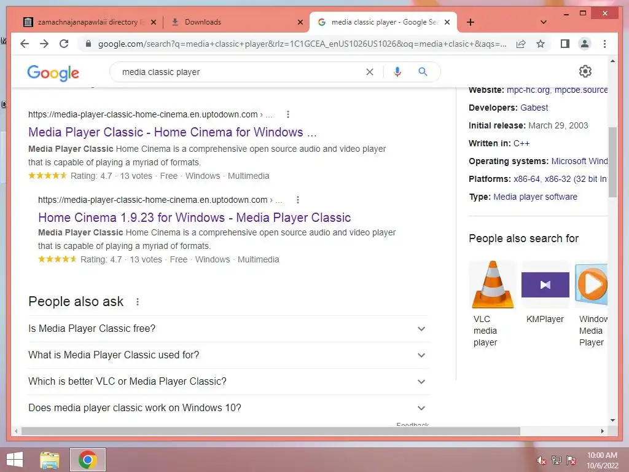Click the horizontal page scrollbar thumb
This screenshot has width=629, height=472.
tap(271, 431)
